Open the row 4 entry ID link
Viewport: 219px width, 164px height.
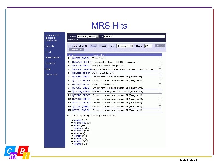tap(82, 69)
